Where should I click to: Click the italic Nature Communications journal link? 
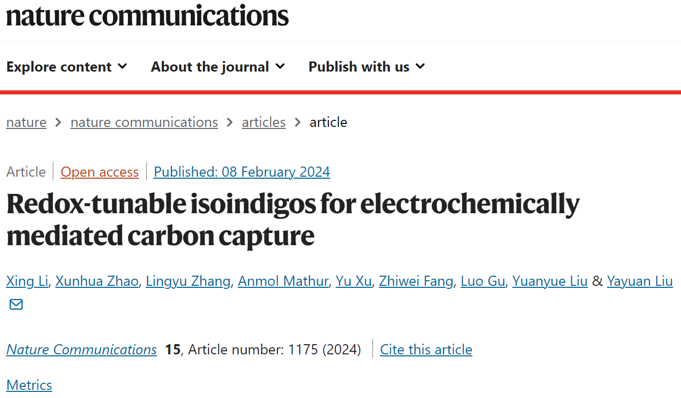[82, 349]
